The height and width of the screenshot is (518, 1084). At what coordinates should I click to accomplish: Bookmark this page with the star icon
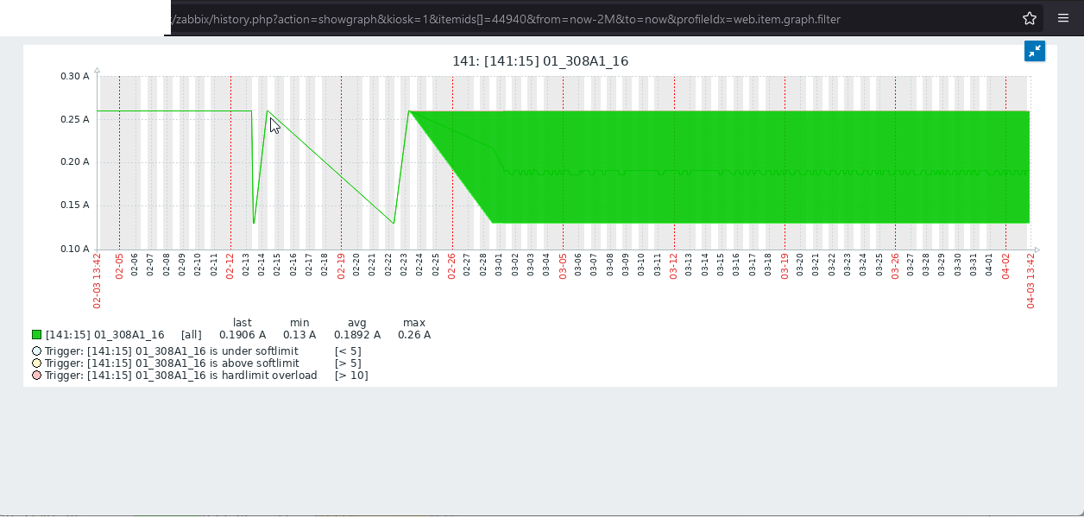(1030, 18)
